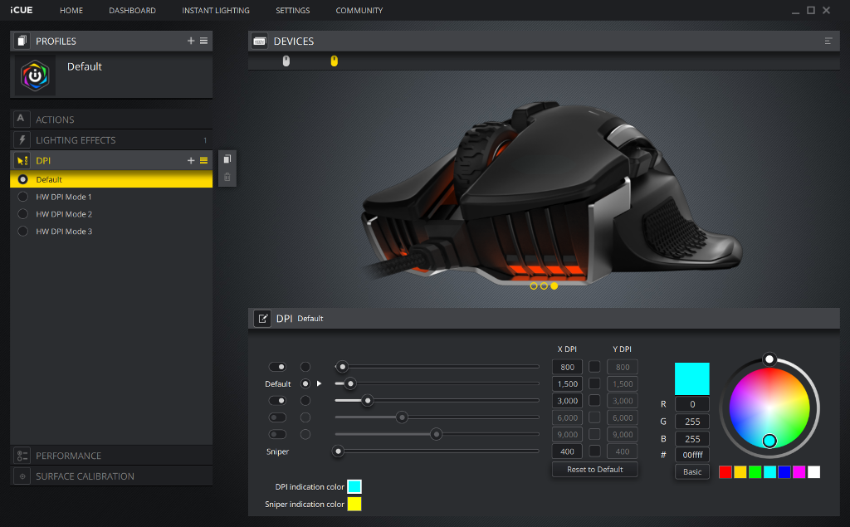This screenshot has width=850, height=527.
Task: Toggle off the 800 DPI stage switch
Action: (277, 367)
